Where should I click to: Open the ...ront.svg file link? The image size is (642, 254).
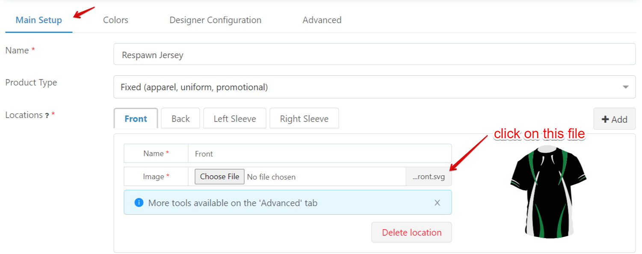pyautogui.click(x=429, y=177)
